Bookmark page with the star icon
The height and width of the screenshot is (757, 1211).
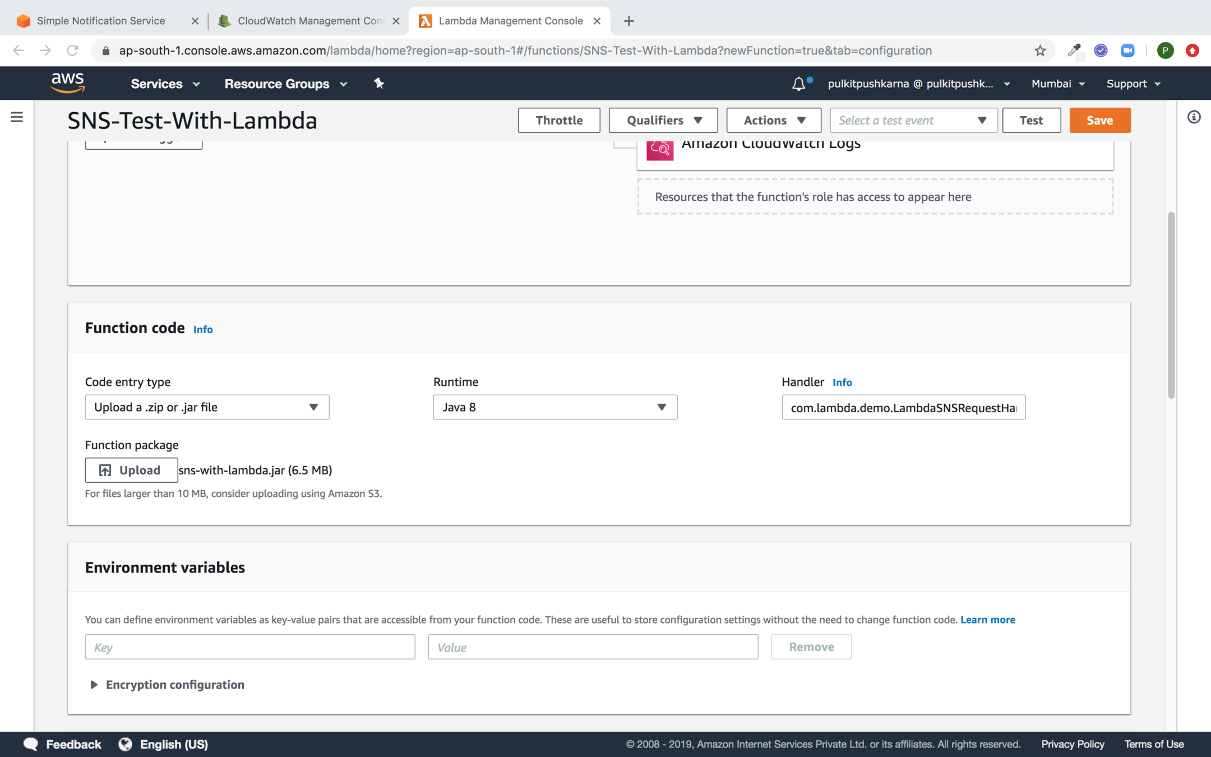[x=1040, y=50]
